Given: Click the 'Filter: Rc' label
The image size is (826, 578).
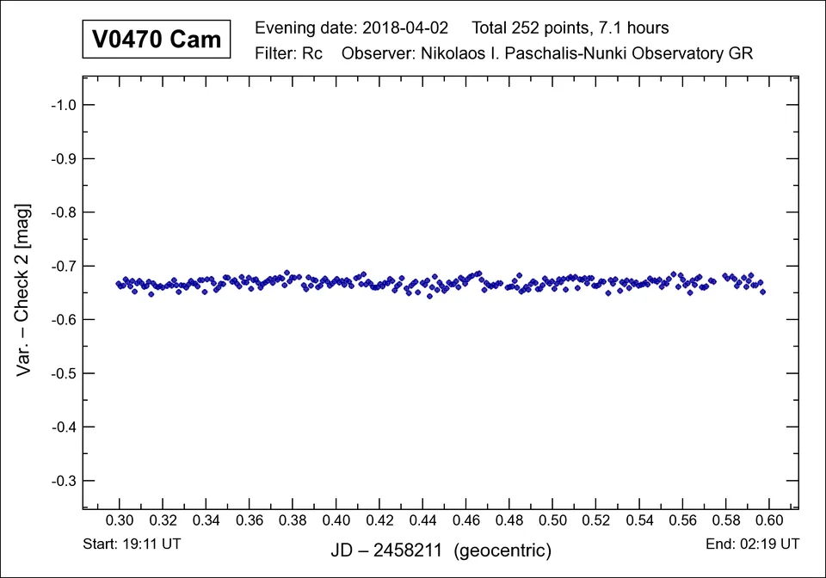Looking at the screenshot, I should tap(289, 53).
